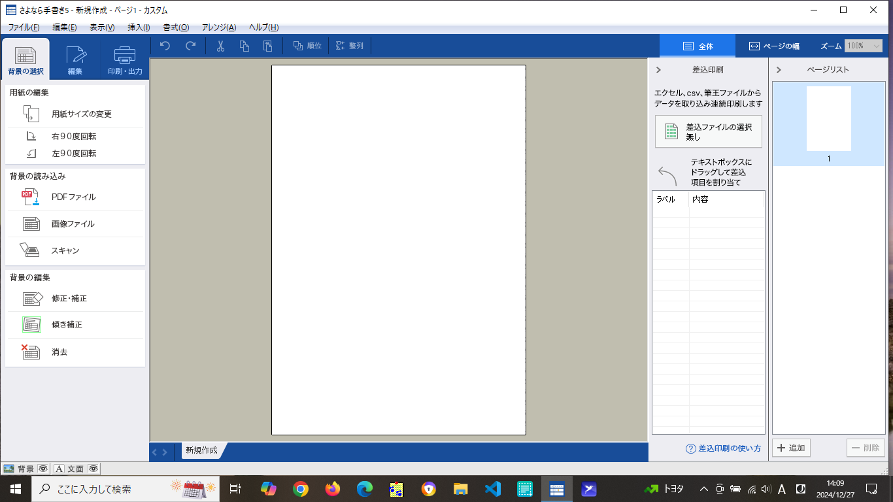Click the ラベル column header
The image size is (893, 502).
coord(671,199)
